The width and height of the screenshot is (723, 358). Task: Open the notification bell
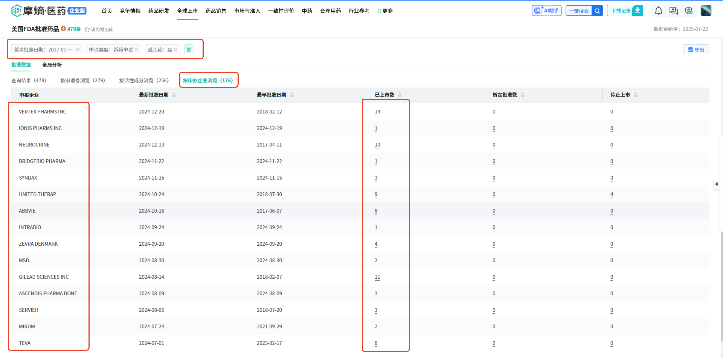(x=658, y=11)
